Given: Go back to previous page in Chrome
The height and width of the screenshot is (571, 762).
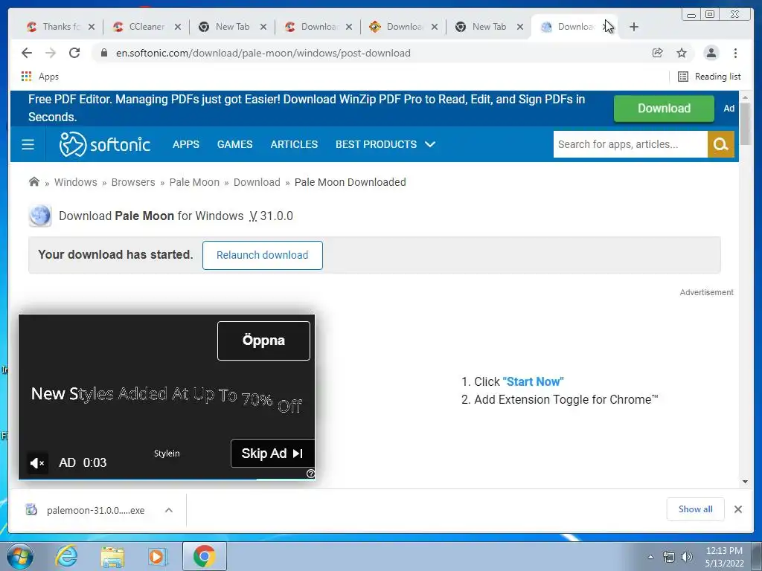Looking at the screenshot, I should tap(27, 53).
